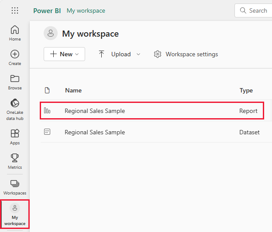Open OneLake data hub
Viewport: 272px width, 232px height.
click(15, 109)
